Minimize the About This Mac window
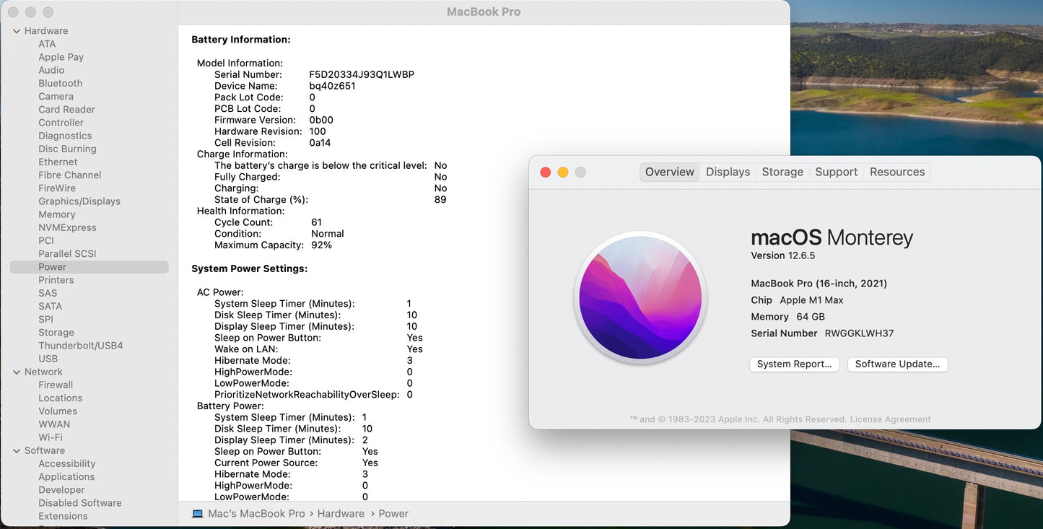The height and width of the screenshot is (529, 1043). click(x=563, y=172)
